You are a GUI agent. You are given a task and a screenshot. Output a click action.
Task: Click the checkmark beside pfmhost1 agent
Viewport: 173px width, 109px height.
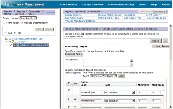click(11, 45)
